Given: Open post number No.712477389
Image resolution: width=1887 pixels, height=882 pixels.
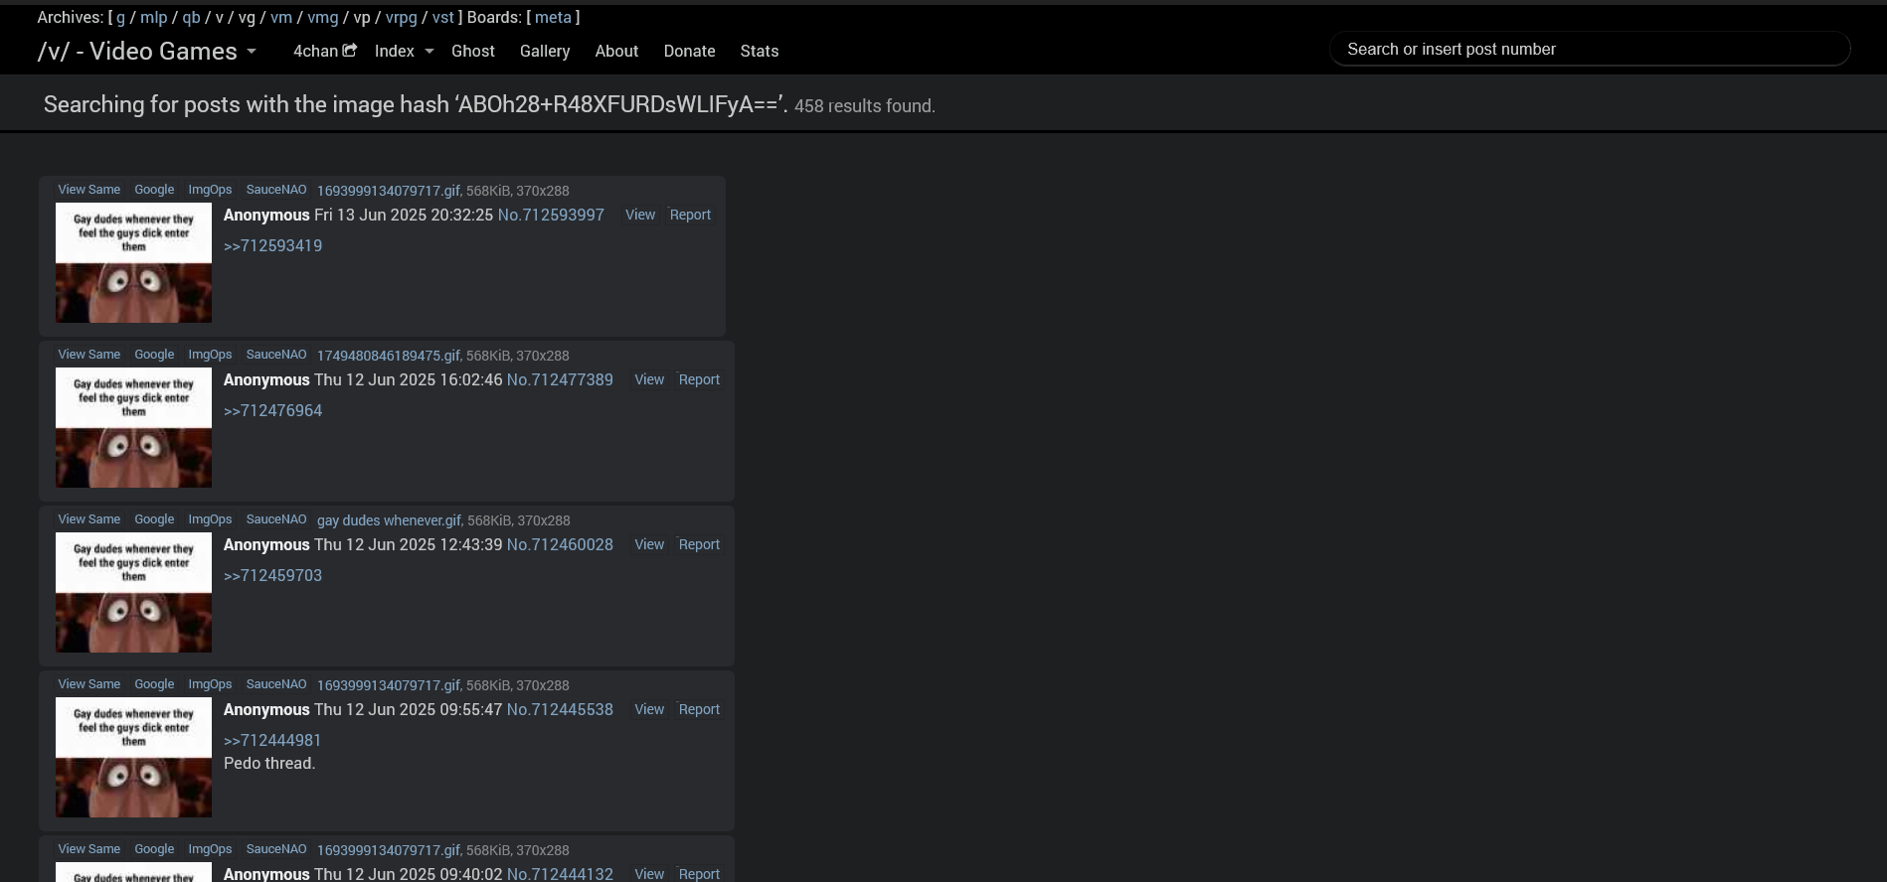Looking at the screenshot, I should (x=560, y=379).
